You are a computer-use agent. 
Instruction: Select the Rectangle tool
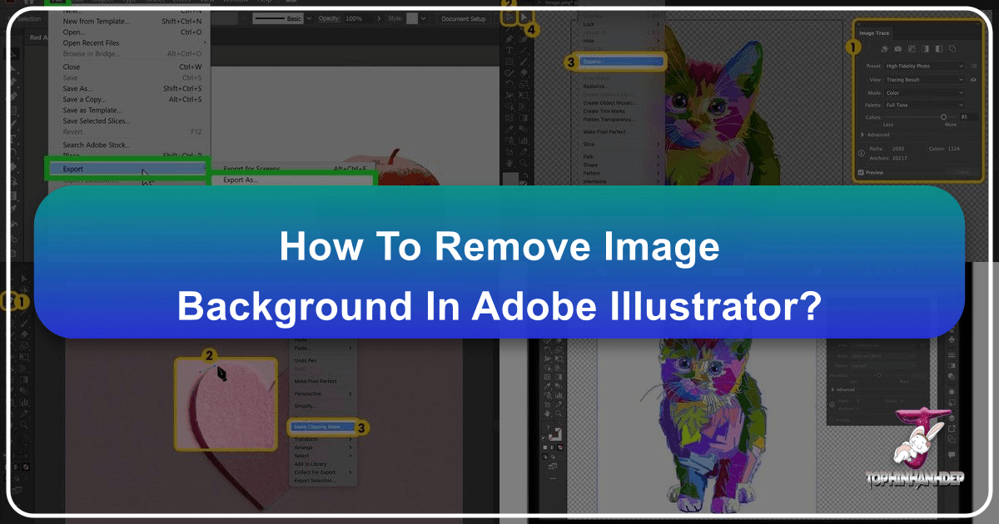point(509,62)
